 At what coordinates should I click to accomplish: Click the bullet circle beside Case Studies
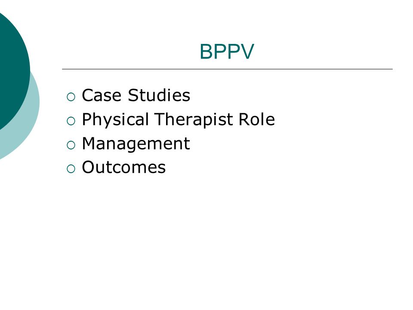71,97
